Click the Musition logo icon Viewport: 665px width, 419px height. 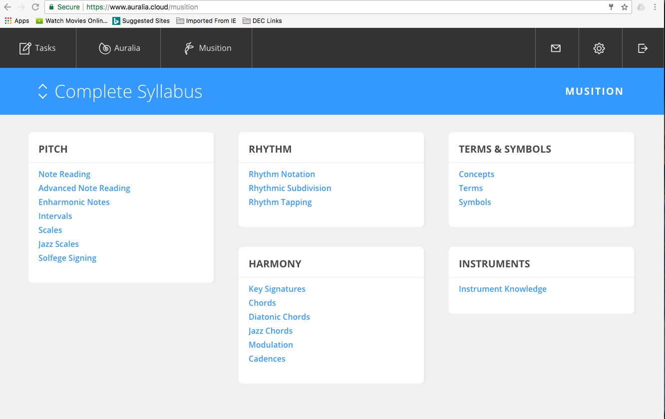point(189,48)
